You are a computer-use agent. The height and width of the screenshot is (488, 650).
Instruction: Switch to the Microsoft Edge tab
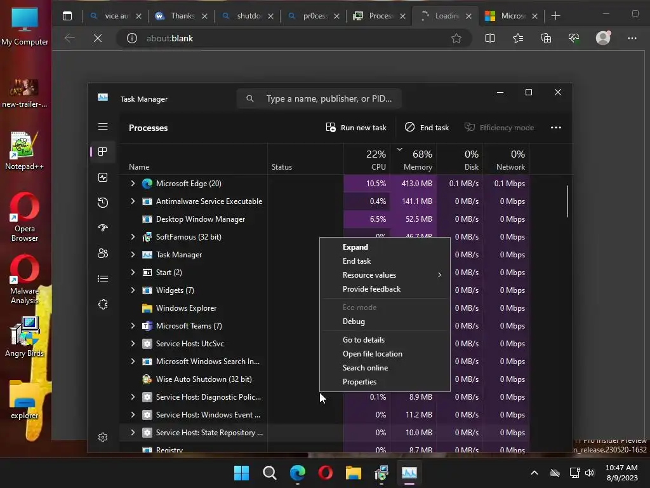[511, 16]
